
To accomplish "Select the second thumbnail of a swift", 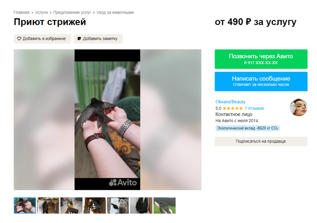I will tap(48, 205).
